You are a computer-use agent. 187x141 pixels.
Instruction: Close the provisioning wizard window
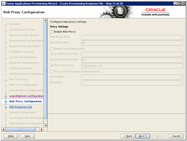tap(183, 4)
